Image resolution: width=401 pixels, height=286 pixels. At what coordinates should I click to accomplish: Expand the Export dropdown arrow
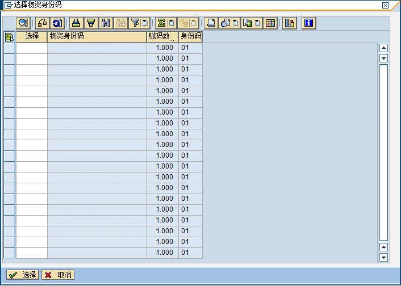click(257, 23)
